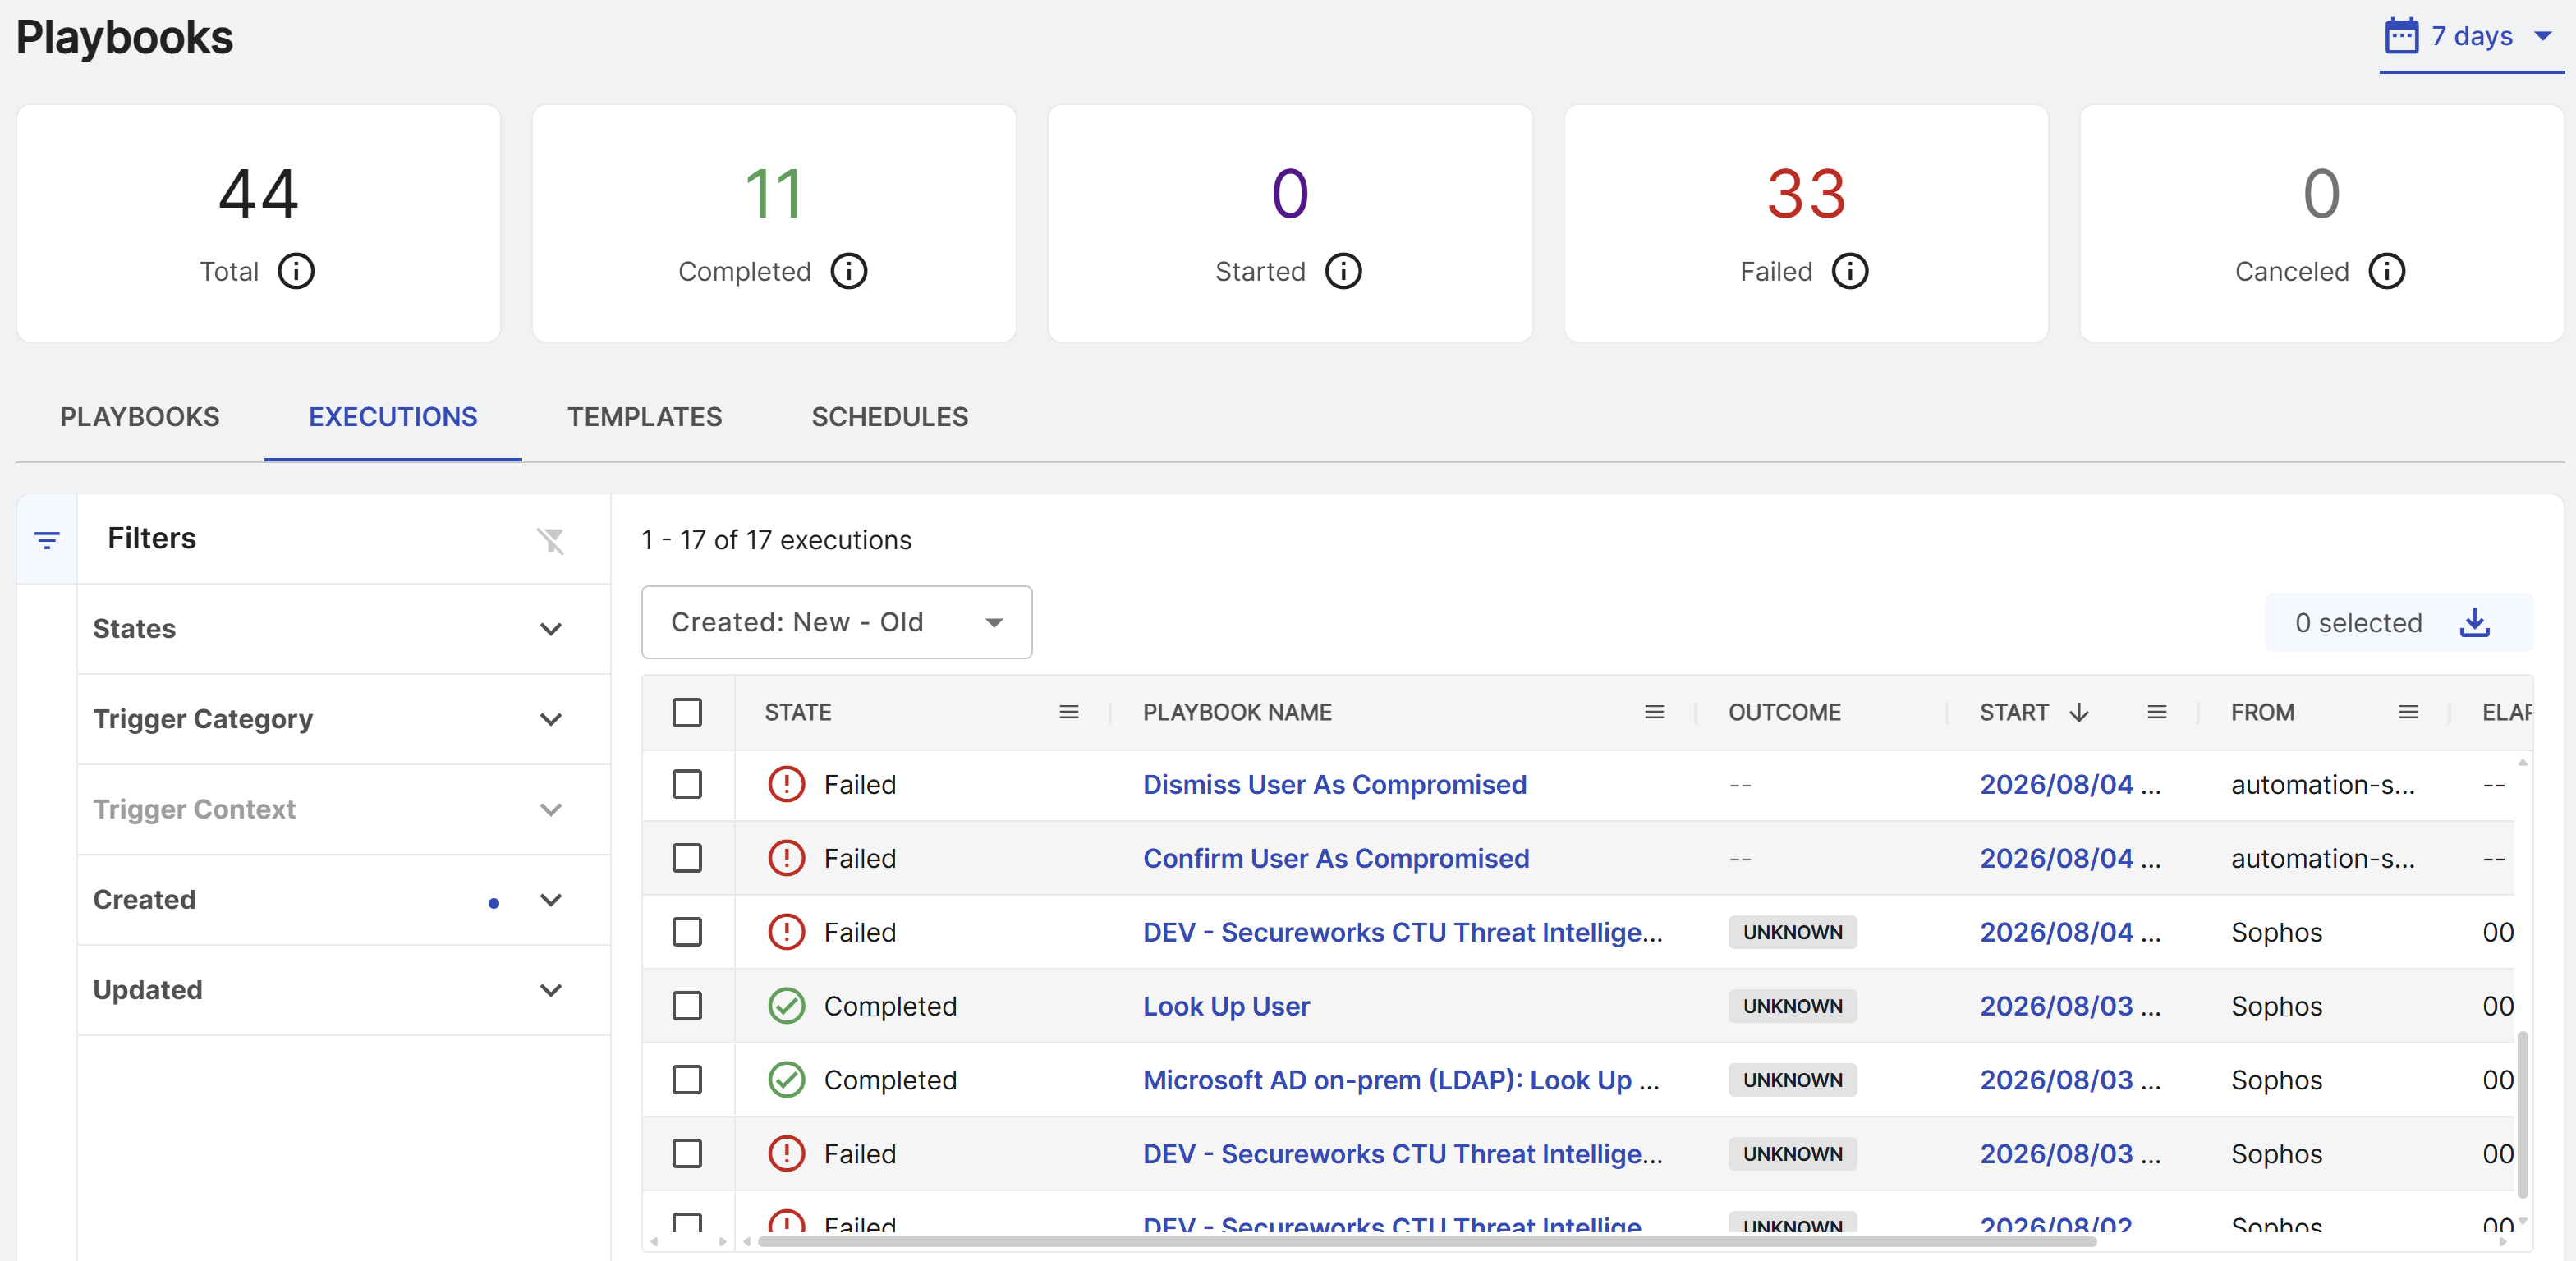Expand the Trigger Context filter section
The width and height of the screenshot is (2576, 1261).
point(343,809)
